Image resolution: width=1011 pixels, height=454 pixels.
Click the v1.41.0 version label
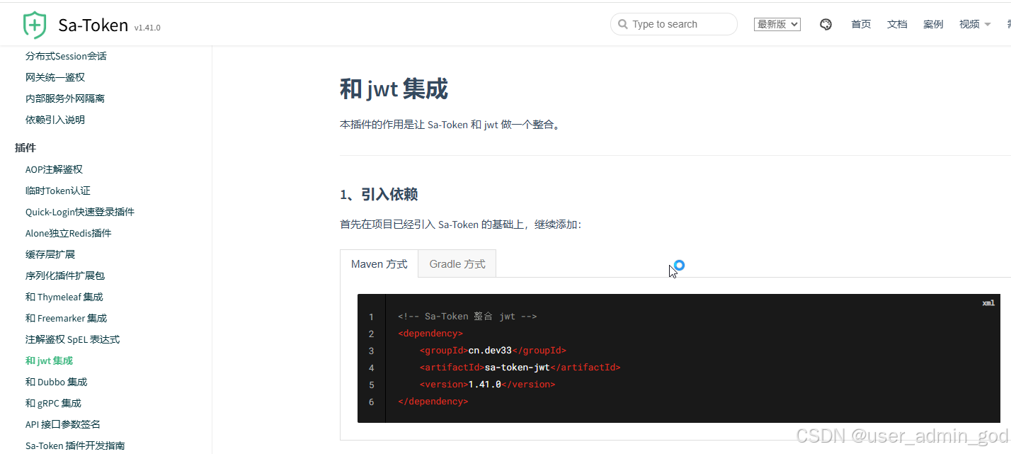coord(147,28)
